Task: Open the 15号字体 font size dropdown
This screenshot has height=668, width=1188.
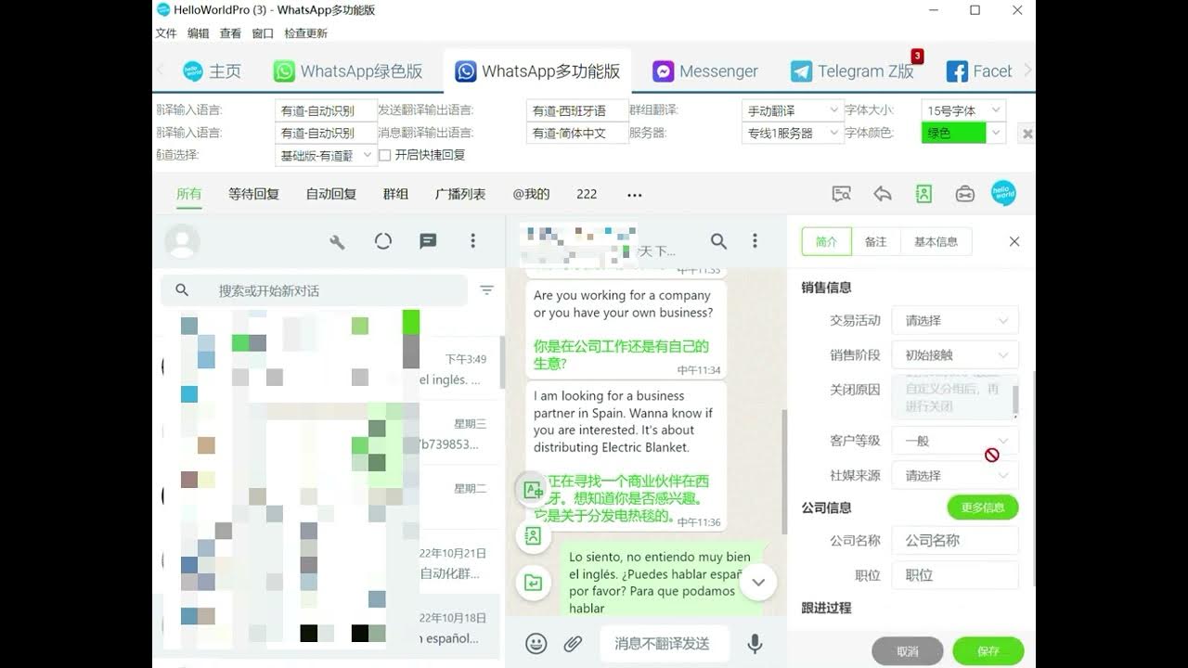Action: 963,110
